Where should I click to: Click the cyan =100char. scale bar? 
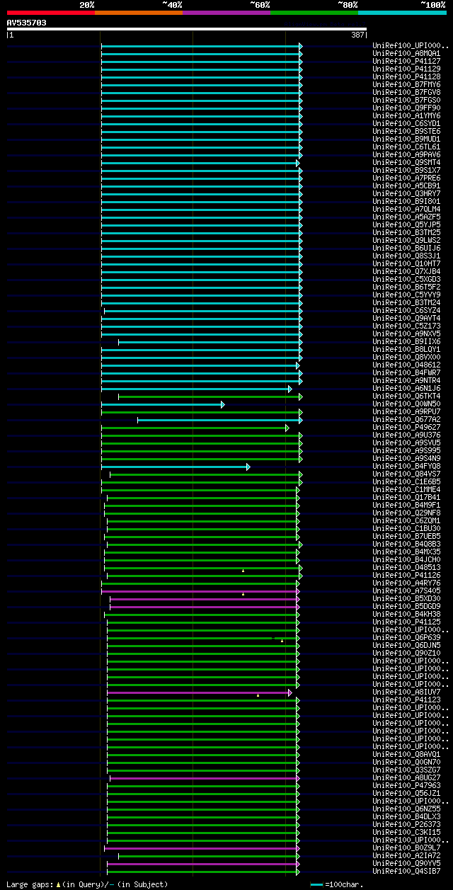click(x=317, y=885)
